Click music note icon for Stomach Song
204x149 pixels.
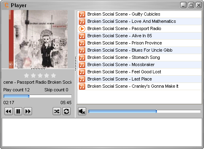click(82, 58)
